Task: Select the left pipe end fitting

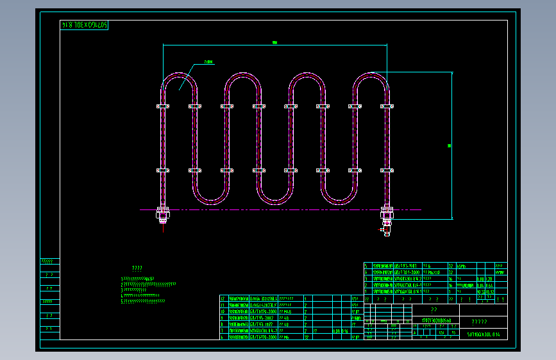Action: (x=163, y=215)
